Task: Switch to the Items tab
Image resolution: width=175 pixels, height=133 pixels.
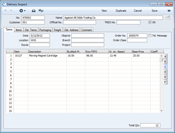Action: [19, 30]
